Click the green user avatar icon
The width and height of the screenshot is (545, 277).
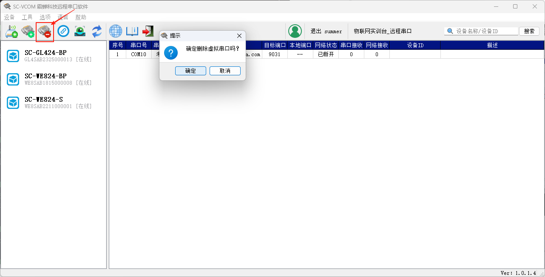(x=295, y=31)
